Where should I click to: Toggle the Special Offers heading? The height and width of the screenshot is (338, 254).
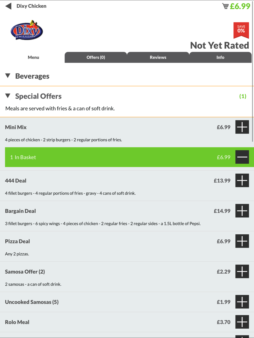[38, 96]
